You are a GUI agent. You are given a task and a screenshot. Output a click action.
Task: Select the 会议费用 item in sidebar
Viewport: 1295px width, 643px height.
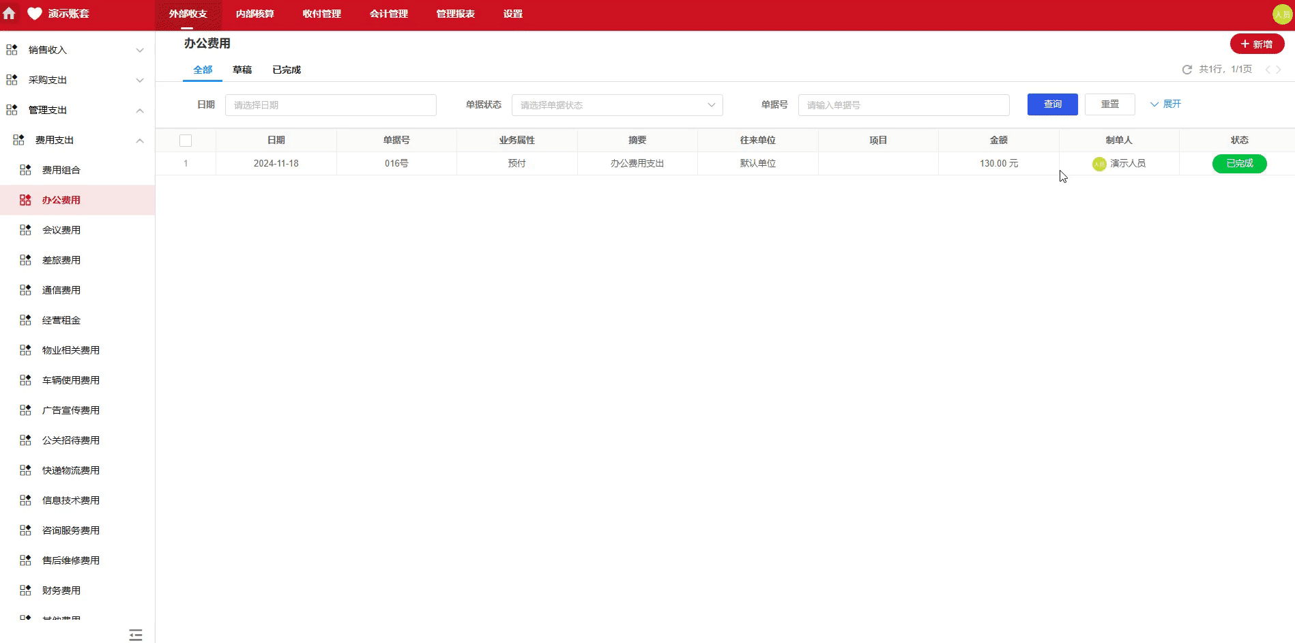pyautogui.click(x=60, y=230)
